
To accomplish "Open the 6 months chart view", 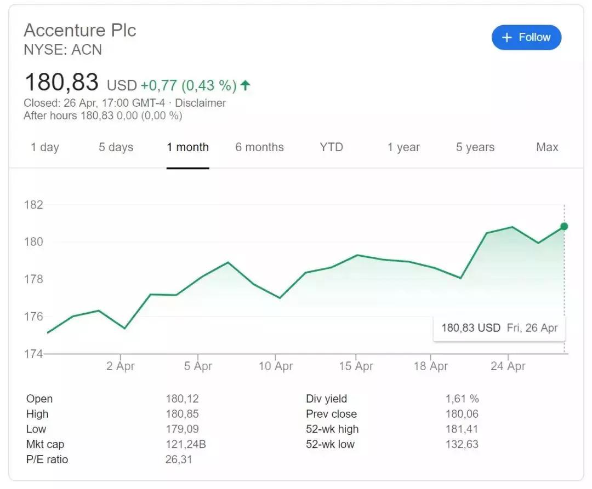I will (259, 147).
